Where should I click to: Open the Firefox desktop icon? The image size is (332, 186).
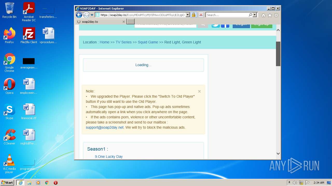tap(9, 36)
